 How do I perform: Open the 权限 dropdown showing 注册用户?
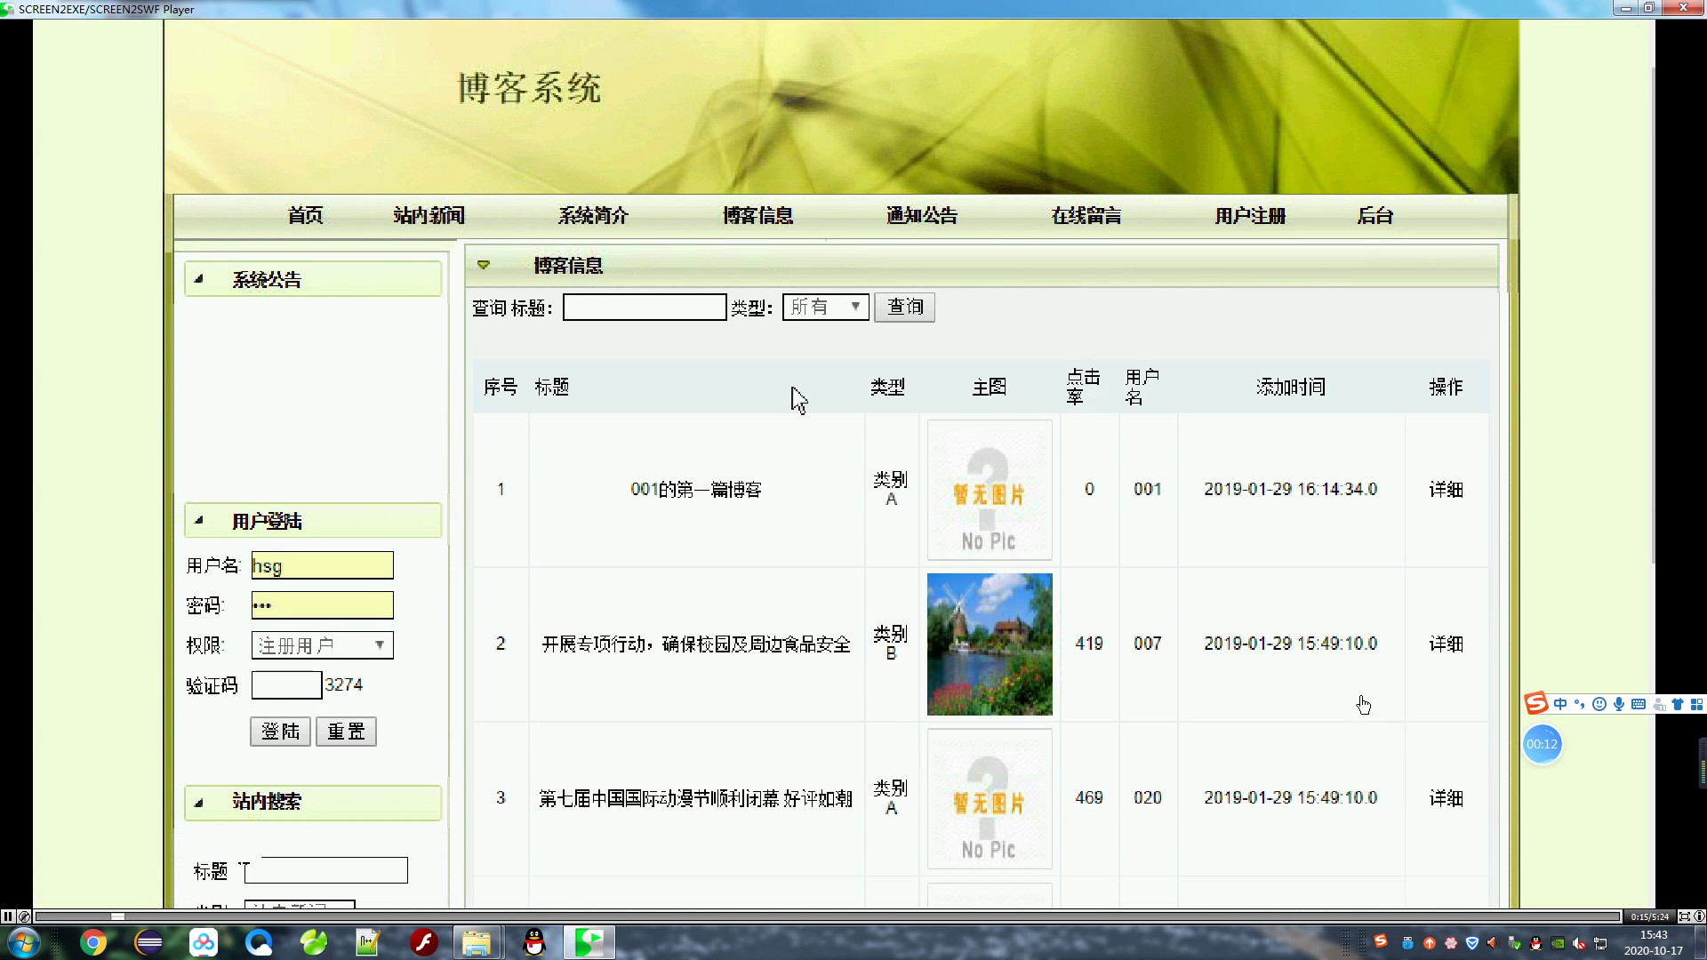tap(322, 645)
